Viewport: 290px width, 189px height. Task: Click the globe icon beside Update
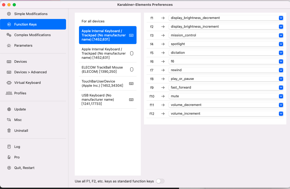9,109
